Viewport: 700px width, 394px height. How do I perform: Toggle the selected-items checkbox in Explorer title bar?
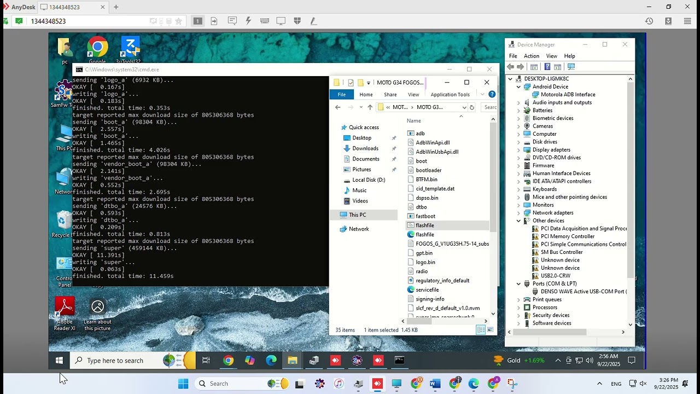351,83
